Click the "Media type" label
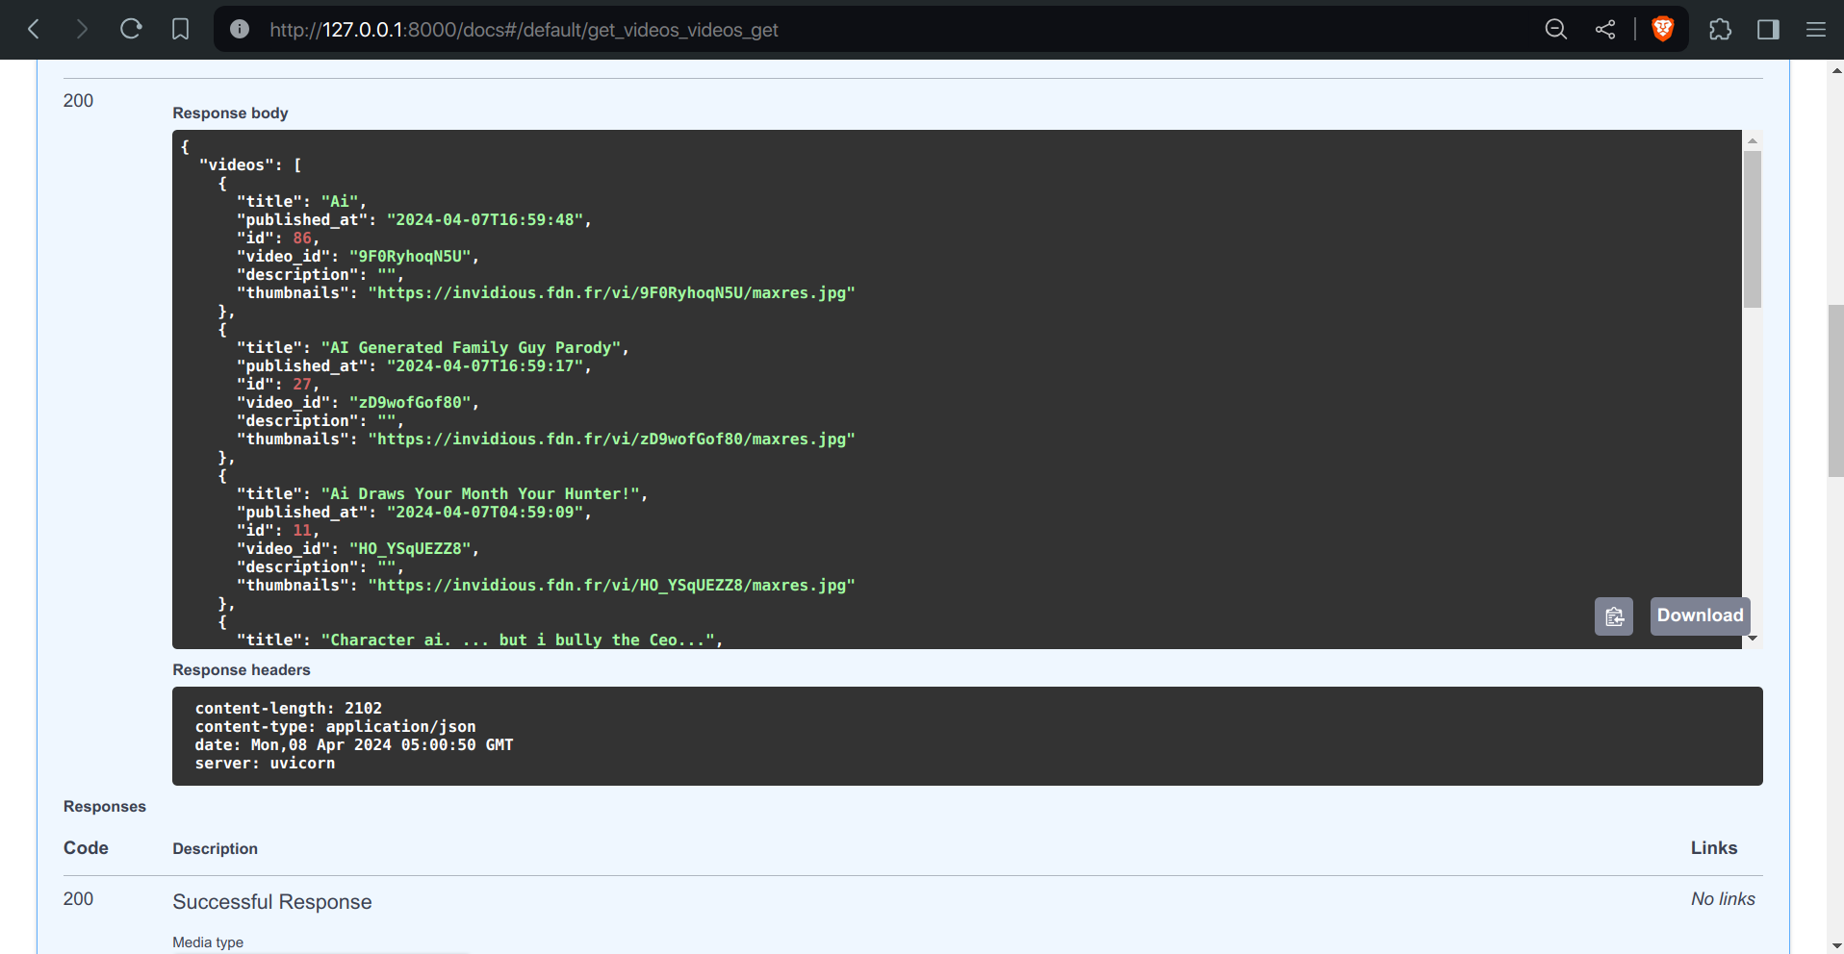Viewport: 1844px width, 954px height. (208, 942)
